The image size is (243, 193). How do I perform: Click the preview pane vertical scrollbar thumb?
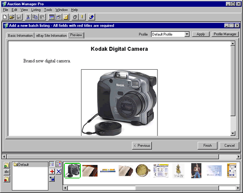pyautogui.click(x=233, y=81)
